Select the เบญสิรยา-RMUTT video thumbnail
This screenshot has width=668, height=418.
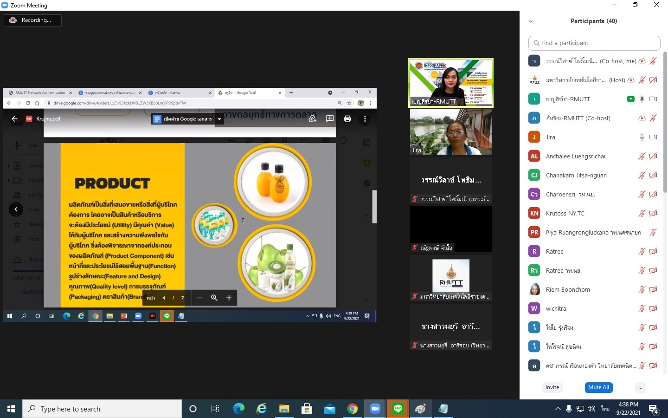pos(450,83)
